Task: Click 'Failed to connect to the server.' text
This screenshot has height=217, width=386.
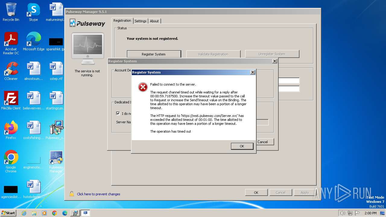Action: click(x=173, y=84)
